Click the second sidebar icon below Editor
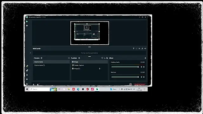203x114 pixels. click(x=27, y=26)
